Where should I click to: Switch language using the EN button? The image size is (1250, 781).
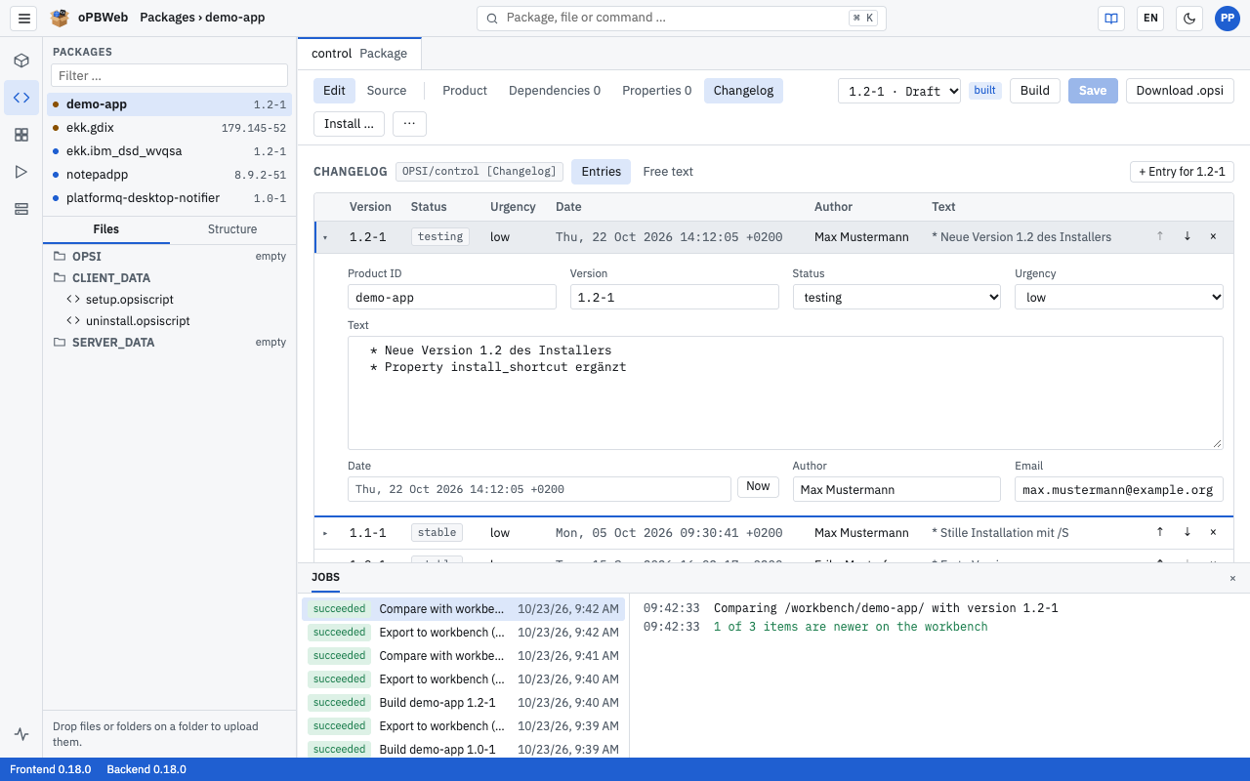click(x=1150, y=18)
